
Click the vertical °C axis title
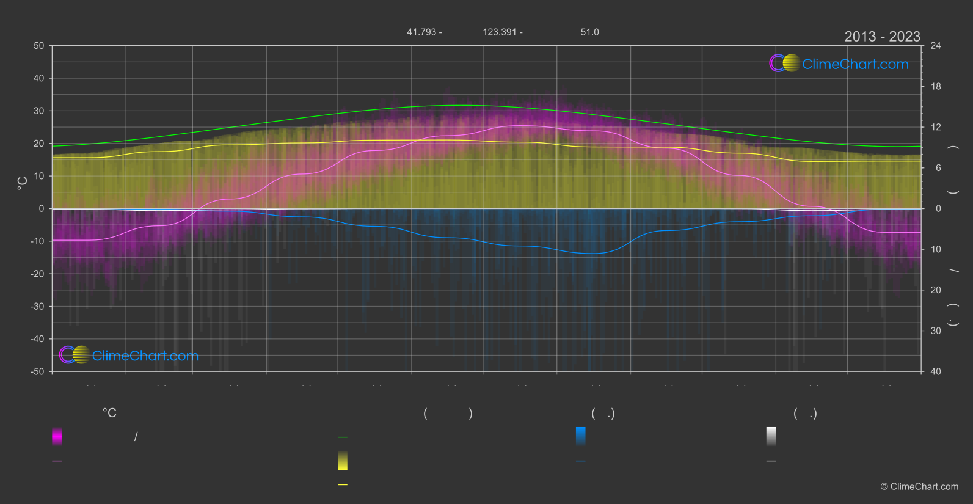pyautogui.click(x=23, y=183)
